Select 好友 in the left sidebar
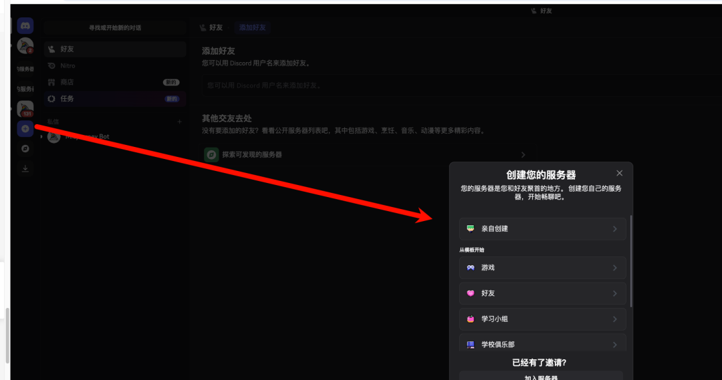722x380 pixels. pyautogui.click(x=115, y=49)
